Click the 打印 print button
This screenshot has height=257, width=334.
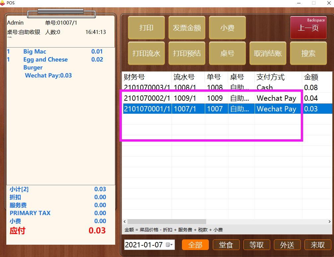coord(146,28)
